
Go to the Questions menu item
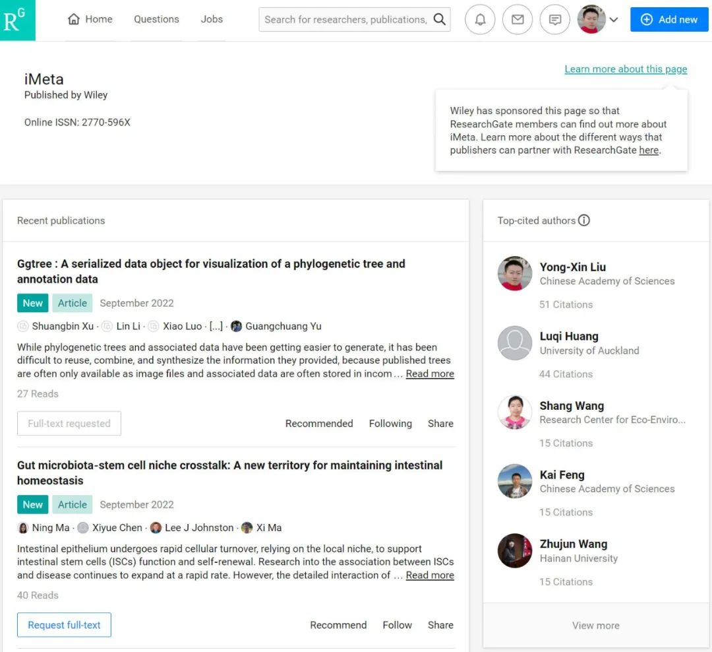tap(156, 19)
